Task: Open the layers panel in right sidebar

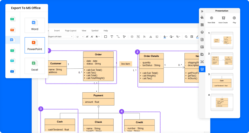Action: tap(202, 32)
